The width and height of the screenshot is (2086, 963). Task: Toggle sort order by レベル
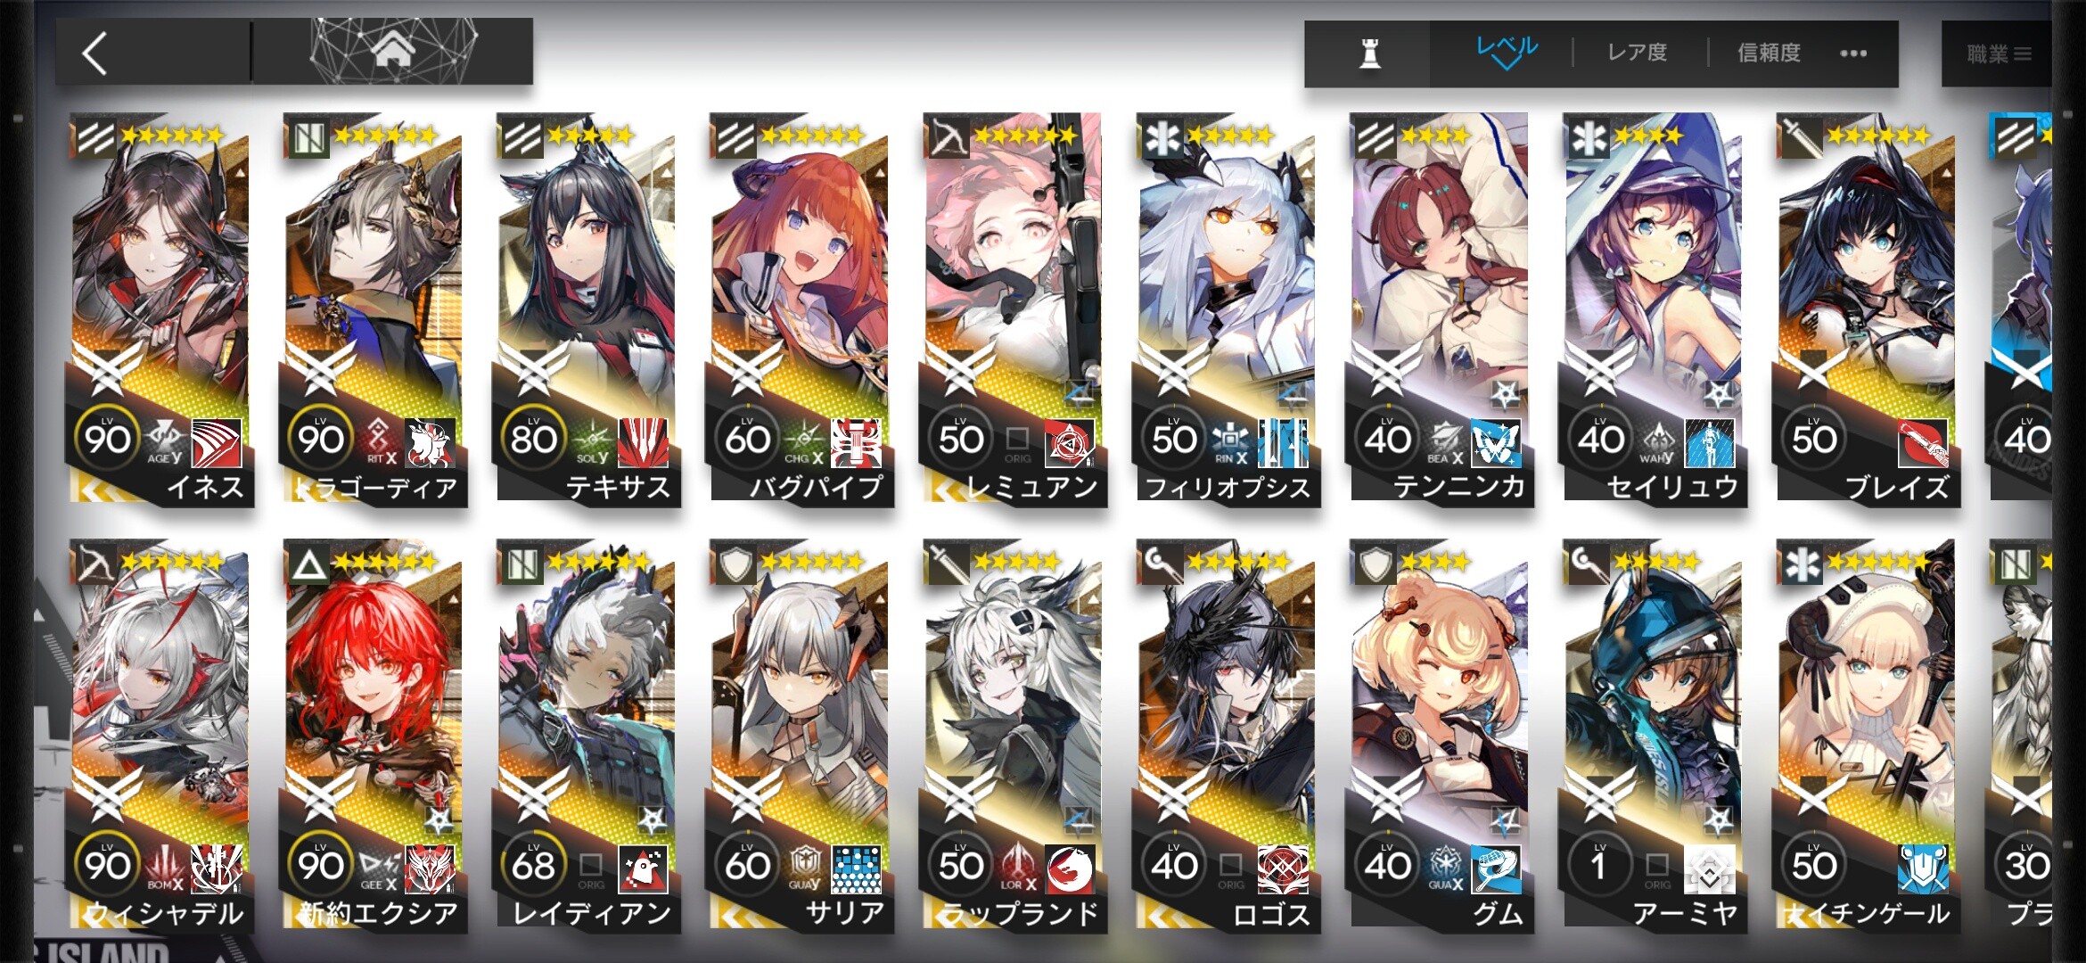[x=1507, y=52]
